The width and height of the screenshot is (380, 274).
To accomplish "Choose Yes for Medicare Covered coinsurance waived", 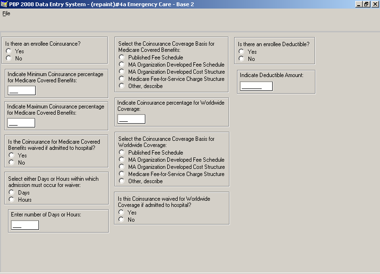I will click(x=11, y=155).
